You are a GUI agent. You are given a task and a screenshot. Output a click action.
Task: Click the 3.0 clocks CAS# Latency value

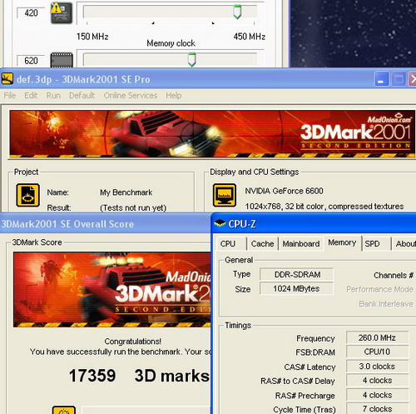(377, 367)
